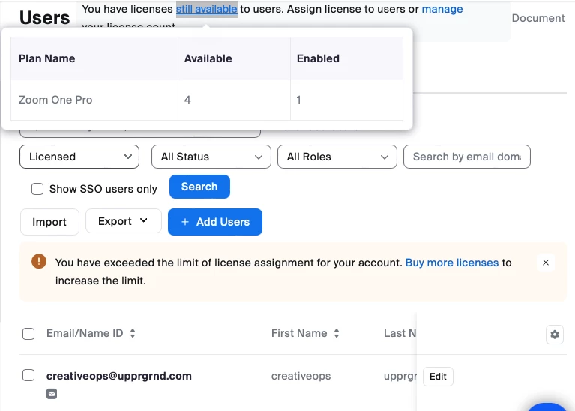Screen dimensions: 575x411
Task: Expand the Export options menu
Action: (124, 221)
